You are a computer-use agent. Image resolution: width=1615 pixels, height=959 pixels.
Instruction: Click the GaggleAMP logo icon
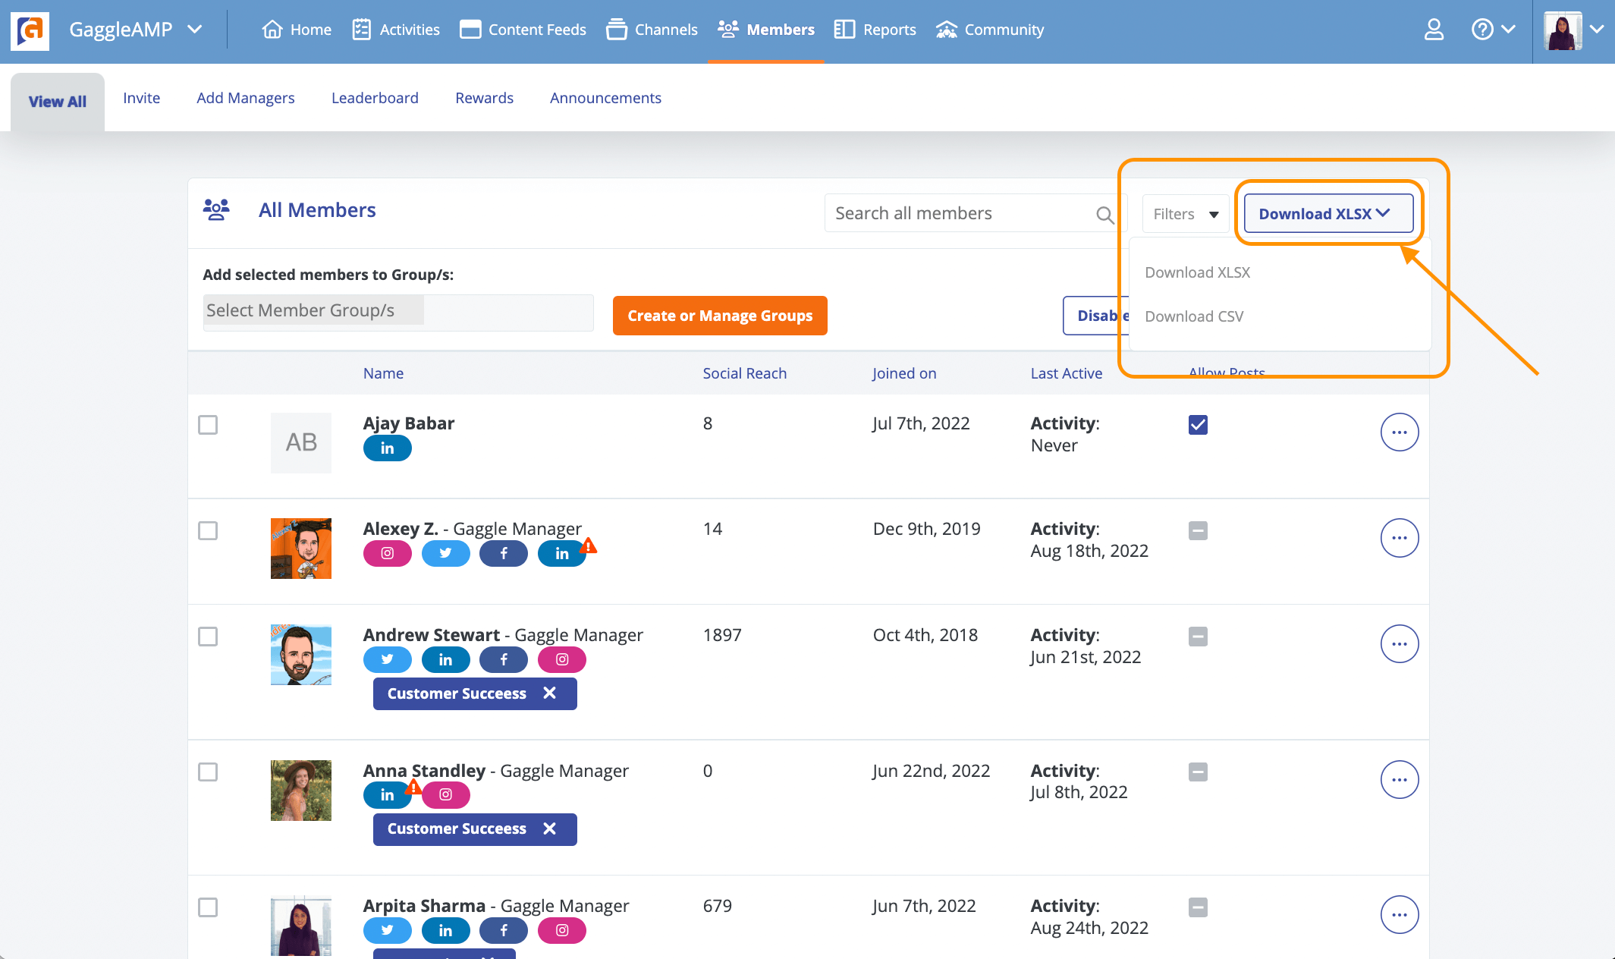[30, 30]
